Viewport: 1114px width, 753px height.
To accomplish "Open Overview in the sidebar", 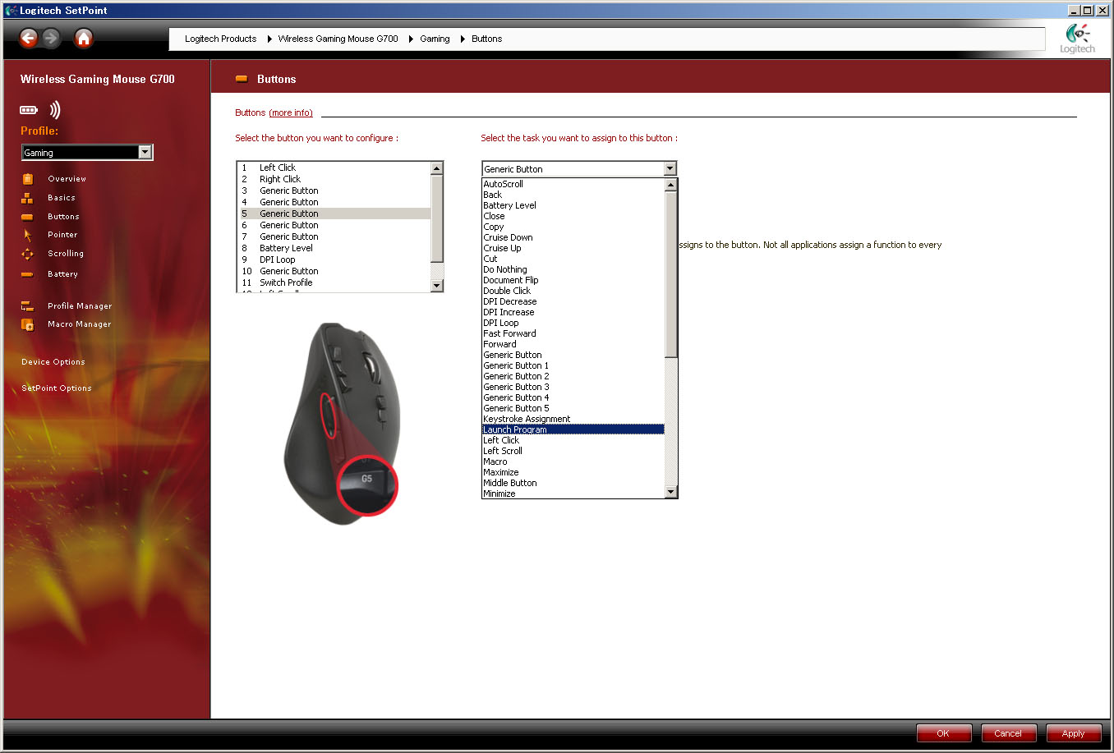I will coord(67,179).
